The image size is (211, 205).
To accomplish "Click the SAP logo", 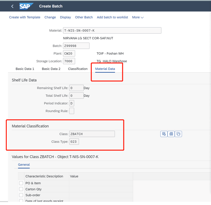I will (26, 6).
